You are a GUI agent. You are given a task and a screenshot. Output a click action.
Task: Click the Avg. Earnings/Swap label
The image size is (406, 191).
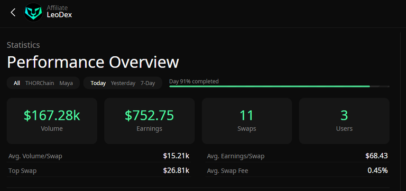point(236,156)
